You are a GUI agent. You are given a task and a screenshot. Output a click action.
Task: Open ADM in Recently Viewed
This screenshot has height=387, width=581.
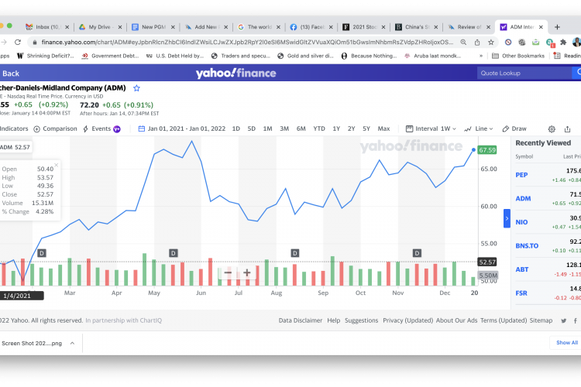point(523,198)
